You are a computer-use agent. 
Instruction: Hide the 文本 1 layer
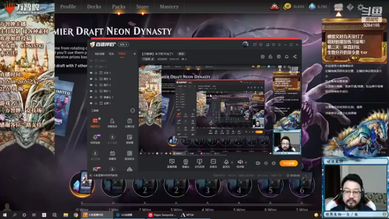tap(91, 73)
